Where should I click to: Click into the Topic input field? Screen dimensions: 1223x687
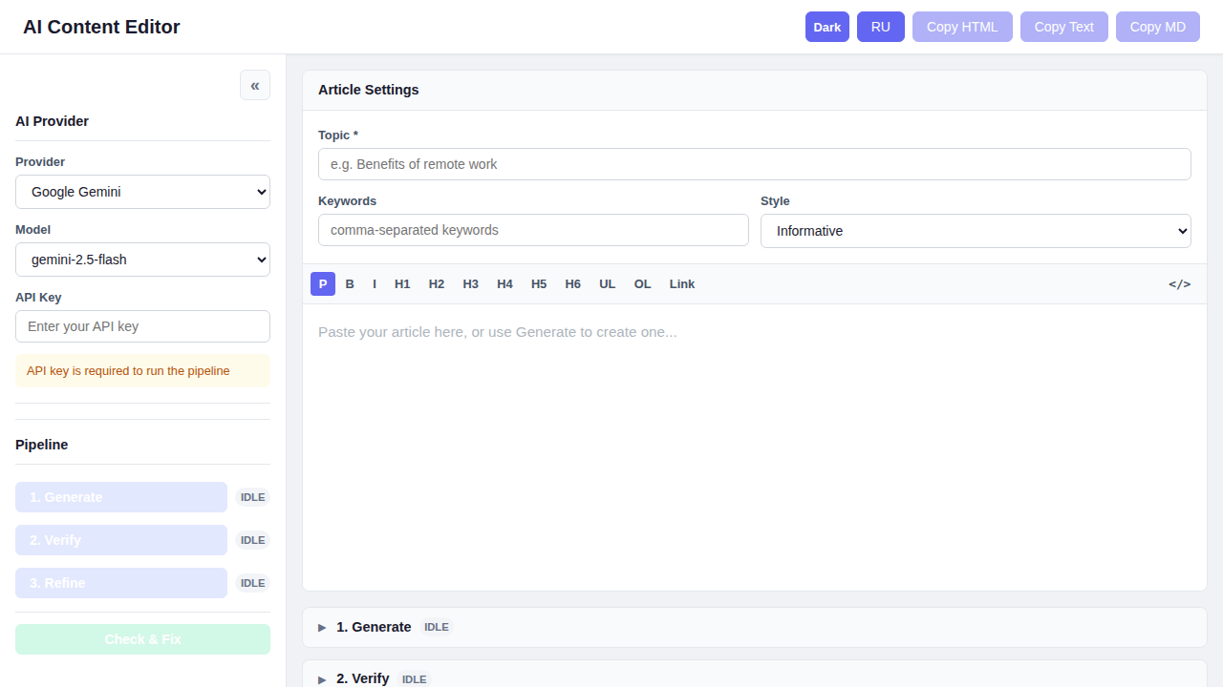point(754,163)
